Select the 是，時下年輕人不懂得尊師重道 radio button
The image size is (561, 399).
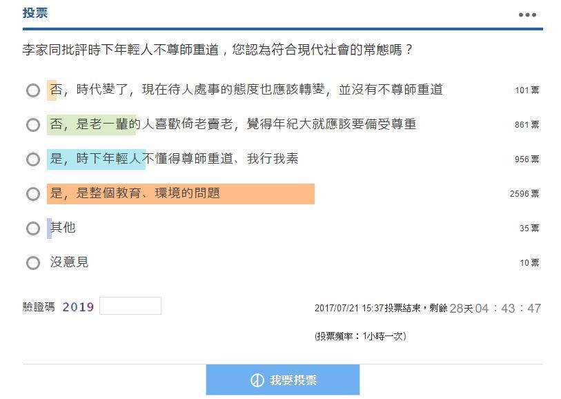33,159
